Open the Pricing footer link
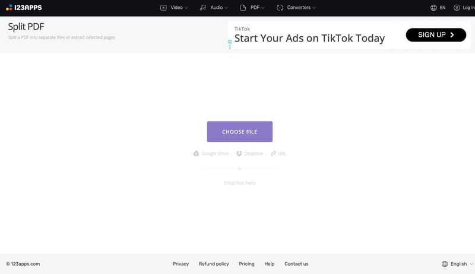 tap(246, 264)
